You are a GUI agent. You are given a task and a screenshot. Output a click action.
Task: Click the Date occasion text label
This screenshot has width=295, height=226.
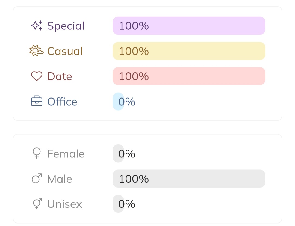(60, 76)
